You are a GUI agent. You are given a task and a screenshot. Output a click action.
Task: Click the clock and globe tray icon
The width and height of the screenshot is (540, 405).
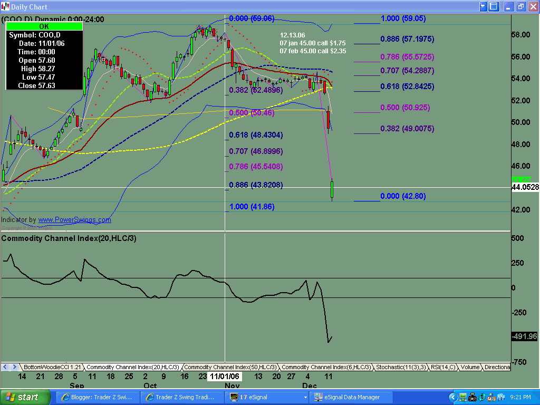pos(491,398)
